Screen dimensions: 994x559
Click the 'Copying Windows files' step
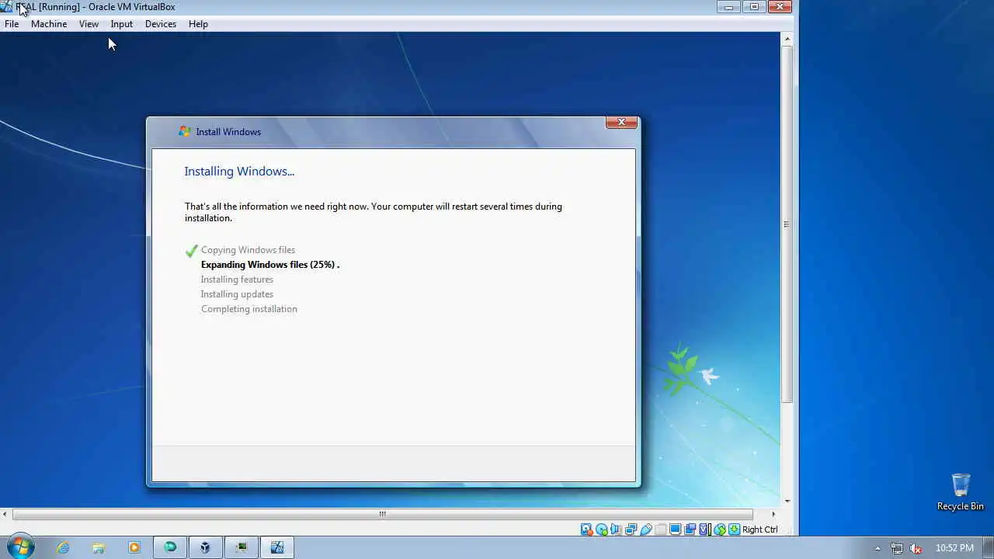(248, 250)
